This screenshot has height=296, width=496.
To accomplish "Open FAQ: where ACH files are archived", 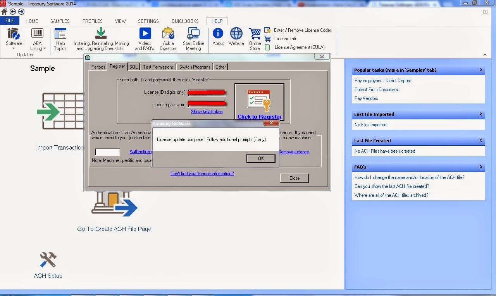I will (x=391, y=195).
